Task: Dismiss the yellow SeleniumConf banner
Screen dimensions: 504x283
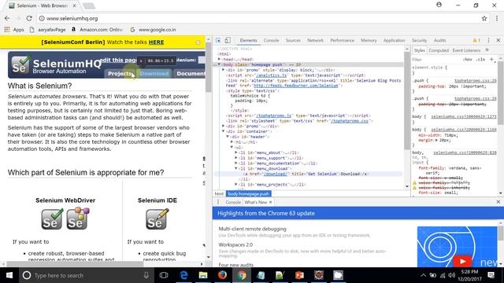Action: click(198, 42)
